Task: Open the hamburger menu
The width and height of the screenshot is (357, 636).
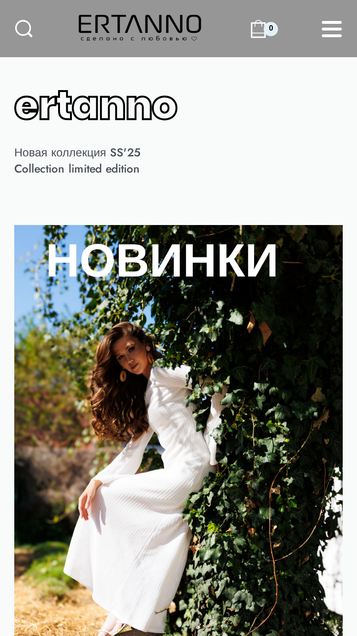Action: point(332,29)
